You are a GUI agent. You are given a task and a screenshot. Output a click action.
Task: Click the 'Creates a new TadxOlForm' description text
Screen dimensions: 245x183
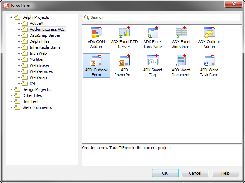pyautogui.click(x=126, y=148)
